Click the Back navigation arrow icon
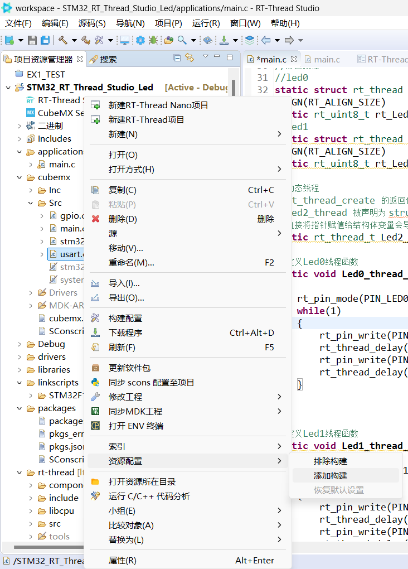This screenshot has height=569, width=408. 266,40
